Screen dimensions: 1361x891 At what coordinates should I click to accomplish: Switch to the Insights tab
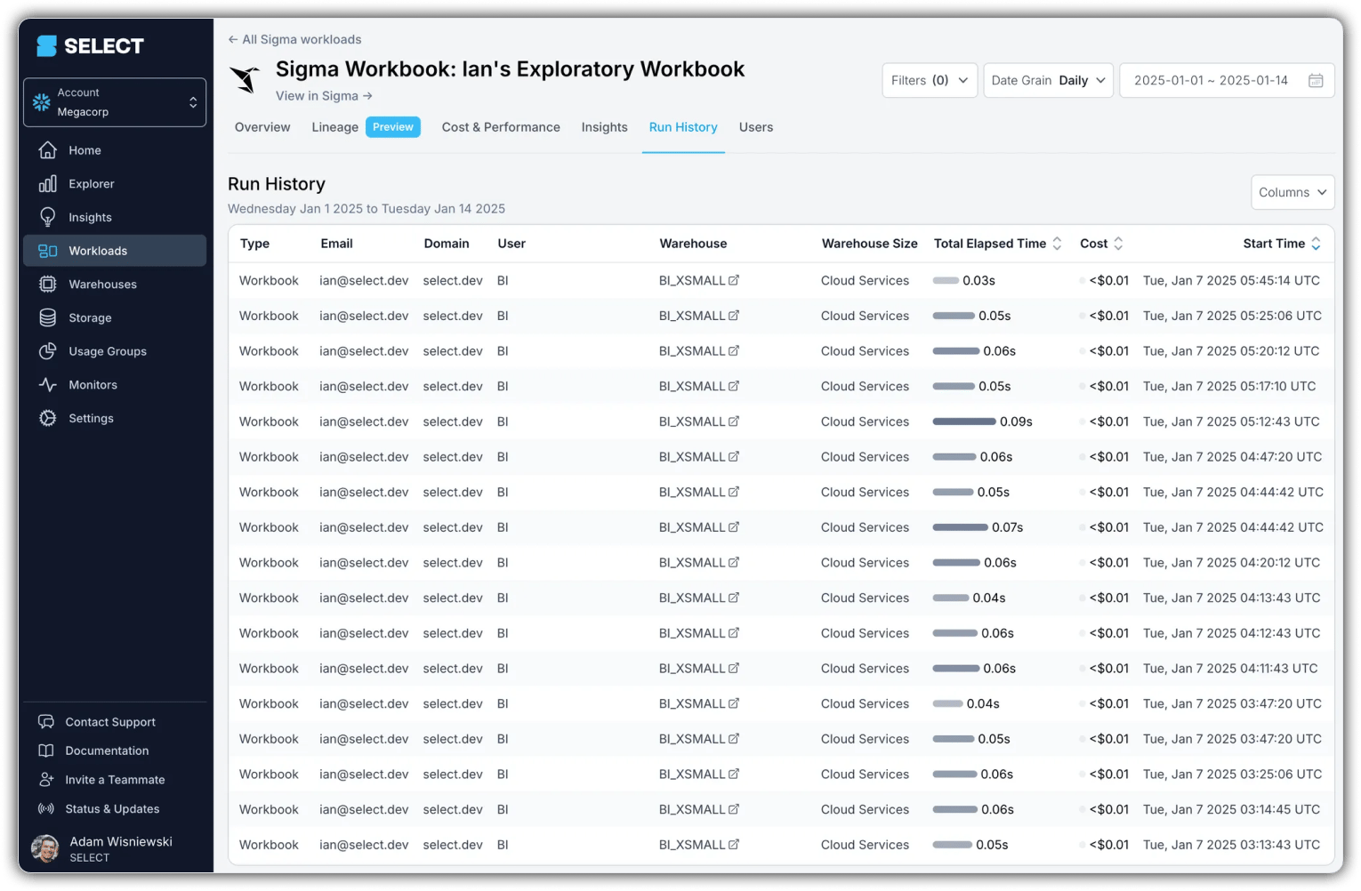click(x=604, y=127)
